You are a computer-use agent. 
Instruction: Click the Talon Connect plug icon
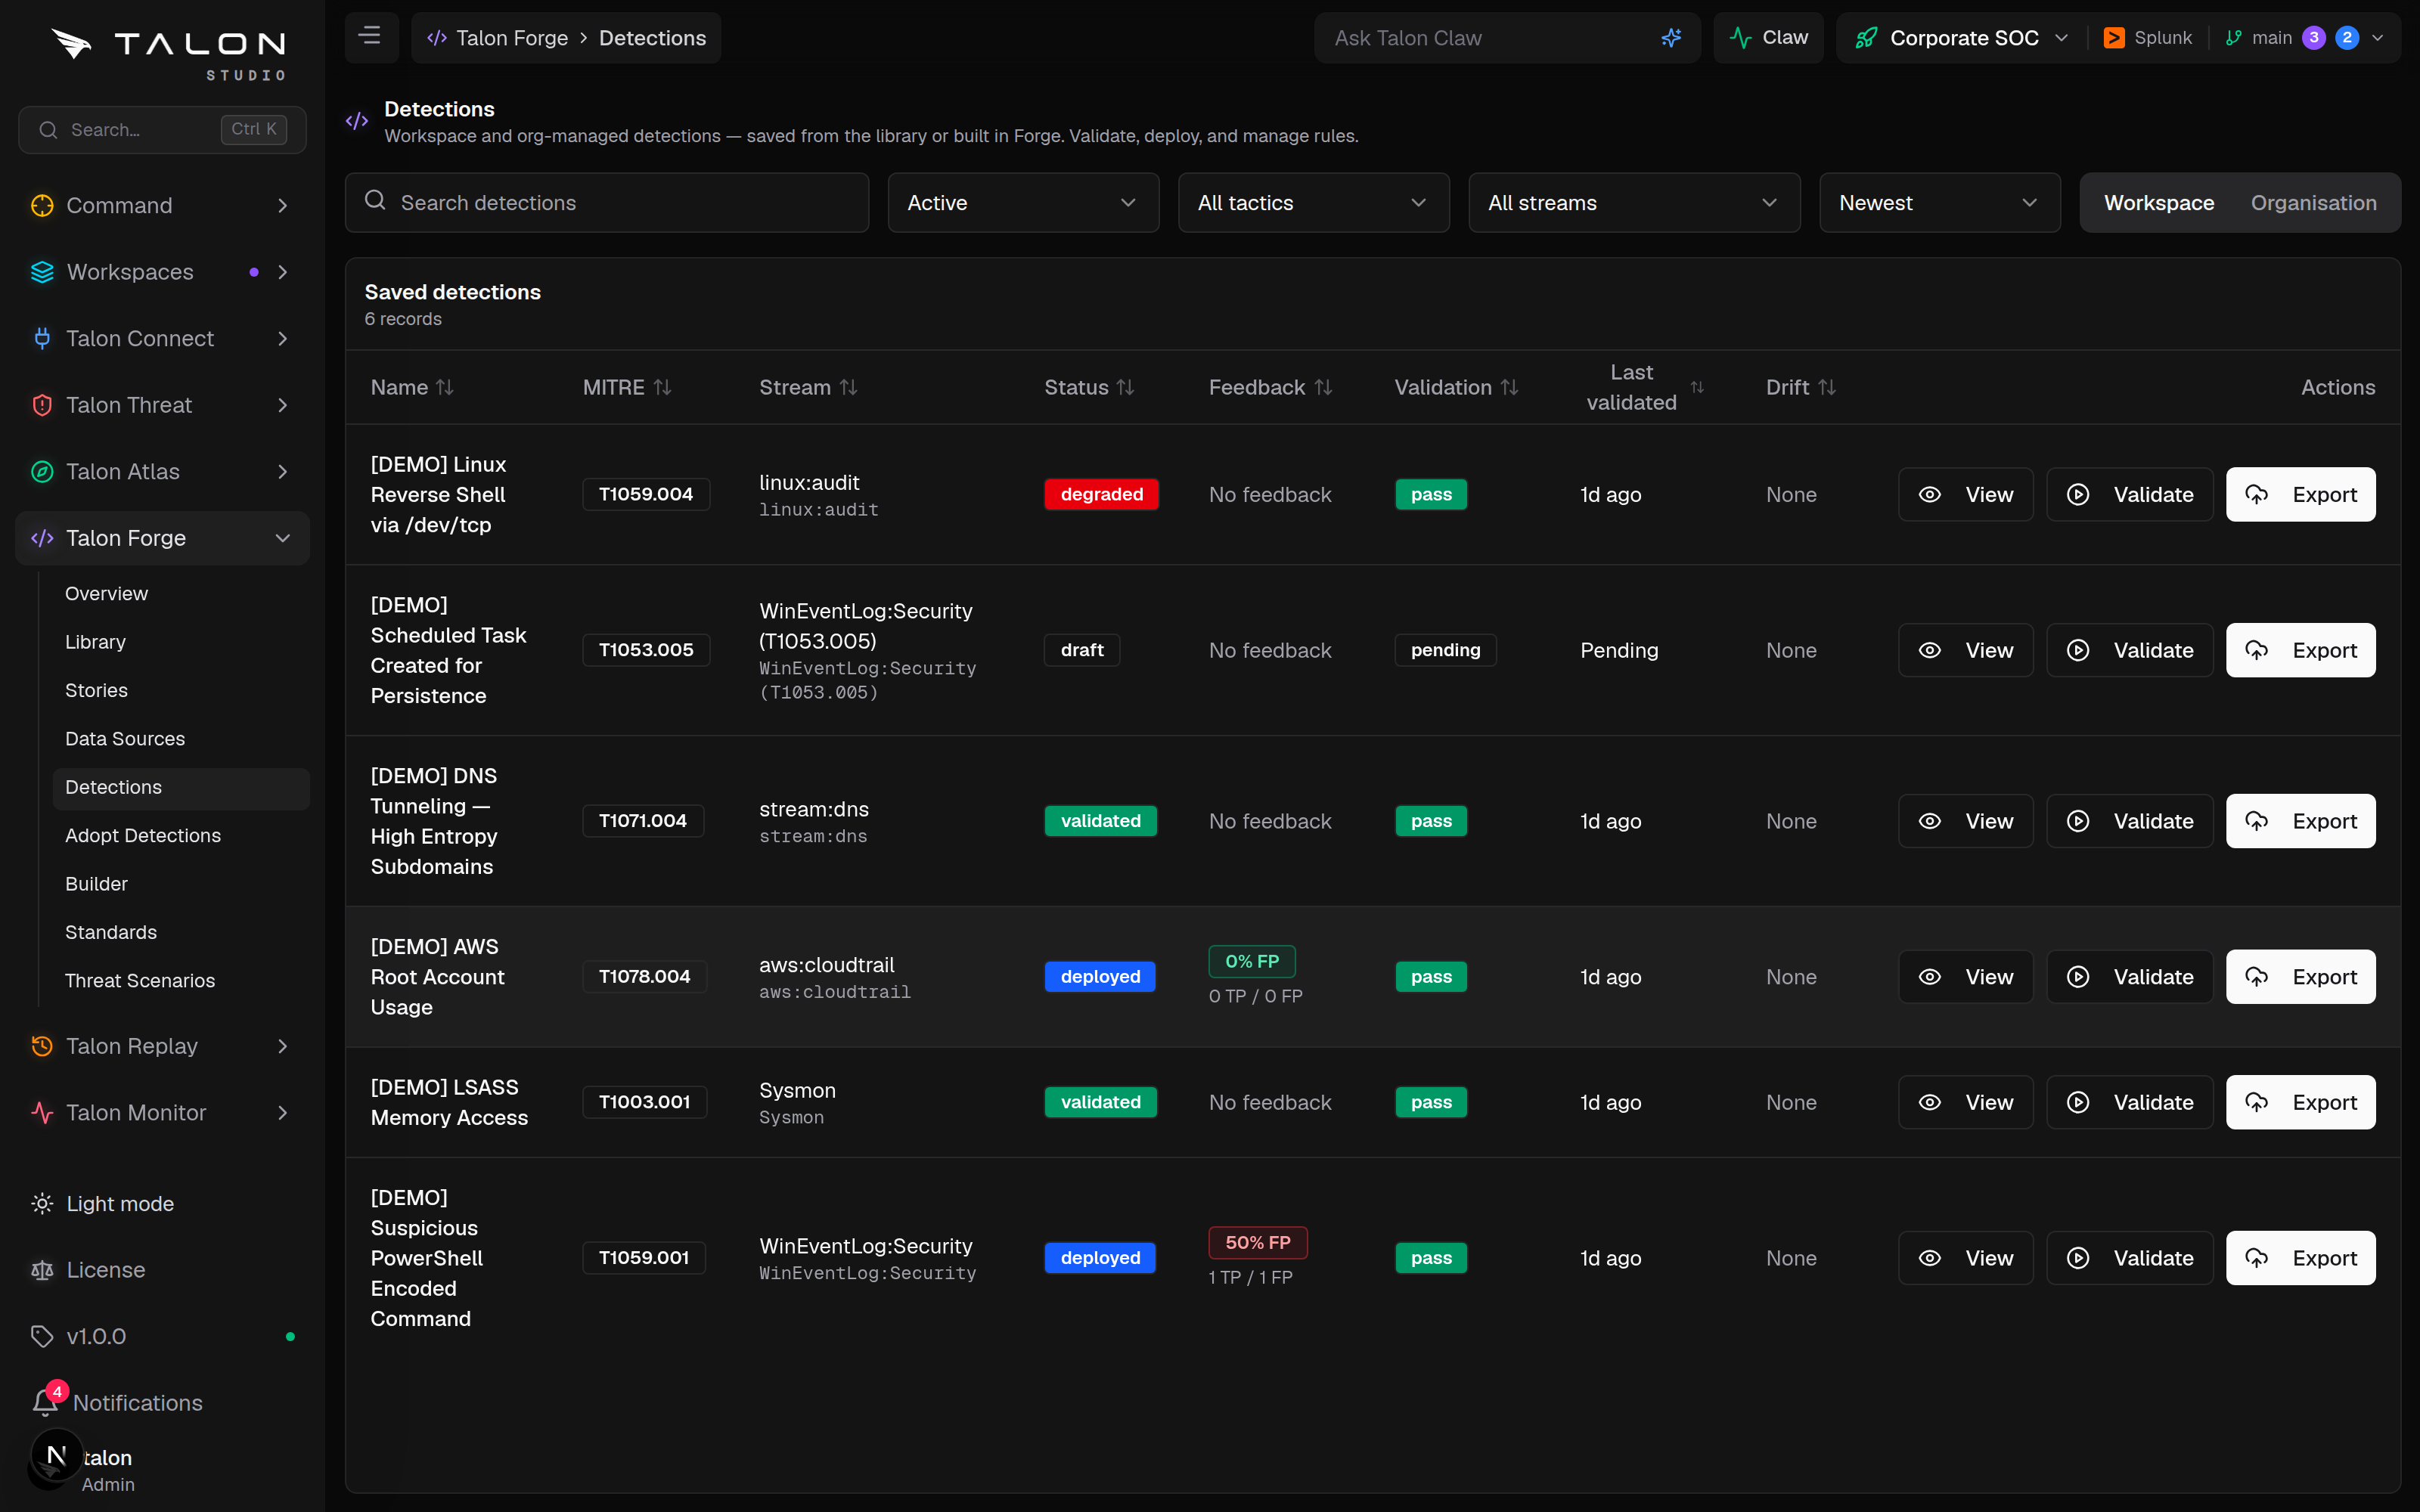pos(42,338)
